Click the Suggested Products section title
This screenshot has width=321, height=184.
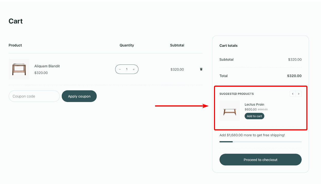[236, 94]
